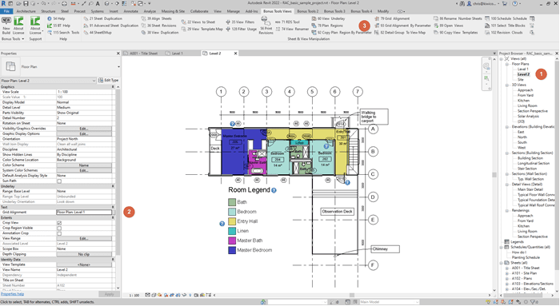
Task: Select the 35 View Filters tool
Action: click(x=240, y=22)
